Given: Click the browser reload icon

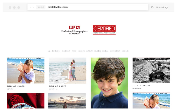Looking at the screenshot, I should click(152, 7).
